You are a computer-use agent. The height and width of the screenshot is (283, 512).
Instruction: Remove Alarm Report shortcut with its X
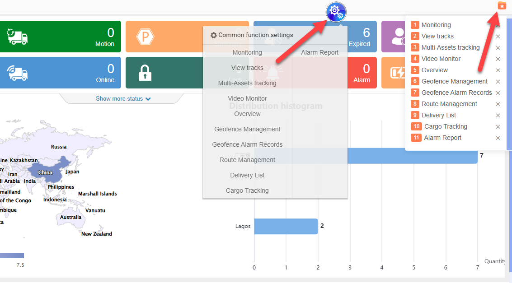[498, 138]
